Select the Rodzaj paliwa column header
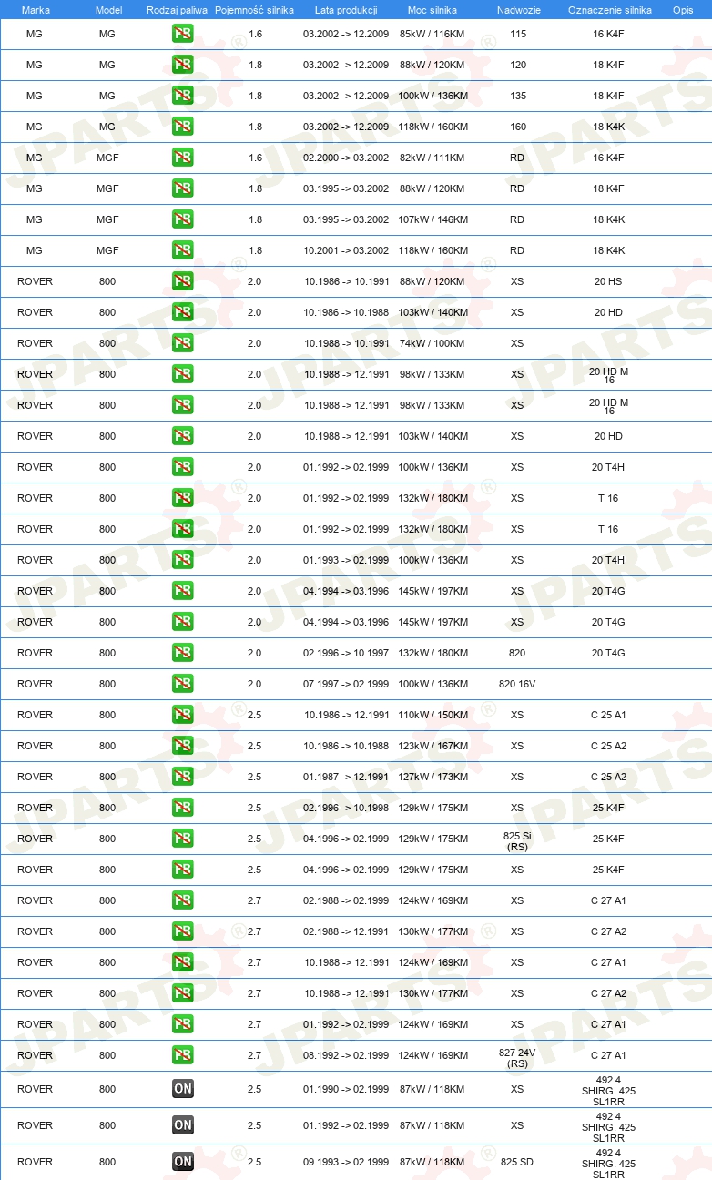 tap(177, 10)
